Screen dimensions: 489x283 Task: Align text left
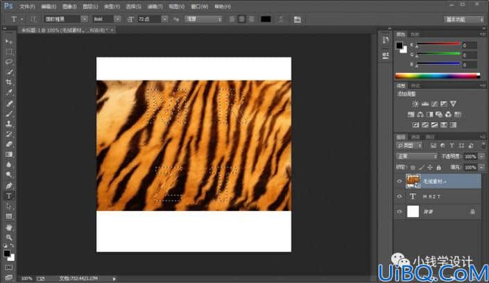[x=232, y=19]
